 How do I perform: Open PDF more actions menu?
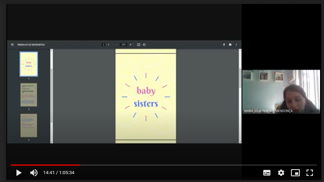[236, 45]
